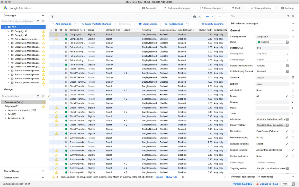
Task: Click the Show rule link
Action: click(x=171, y=177)
